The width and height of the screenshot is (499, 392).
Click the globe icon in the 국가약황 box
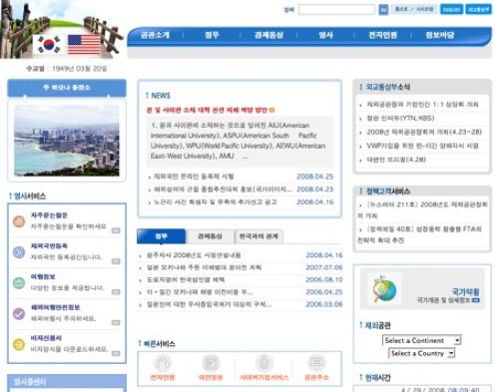(384, 288)
